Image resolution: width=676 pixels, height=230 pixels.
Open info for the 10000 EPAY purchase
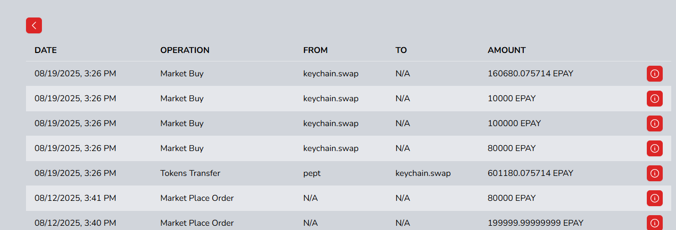(x=654, y=99)
